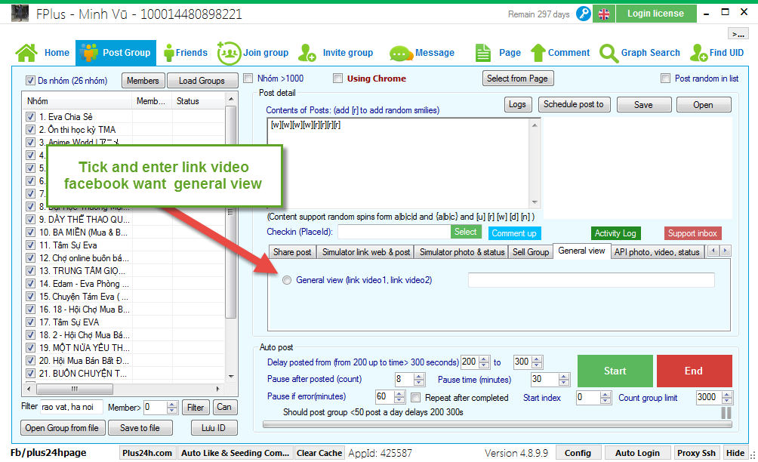Open the Join group icon
The width and height of the screenshot is (758, 462).
tap(228, 53)
